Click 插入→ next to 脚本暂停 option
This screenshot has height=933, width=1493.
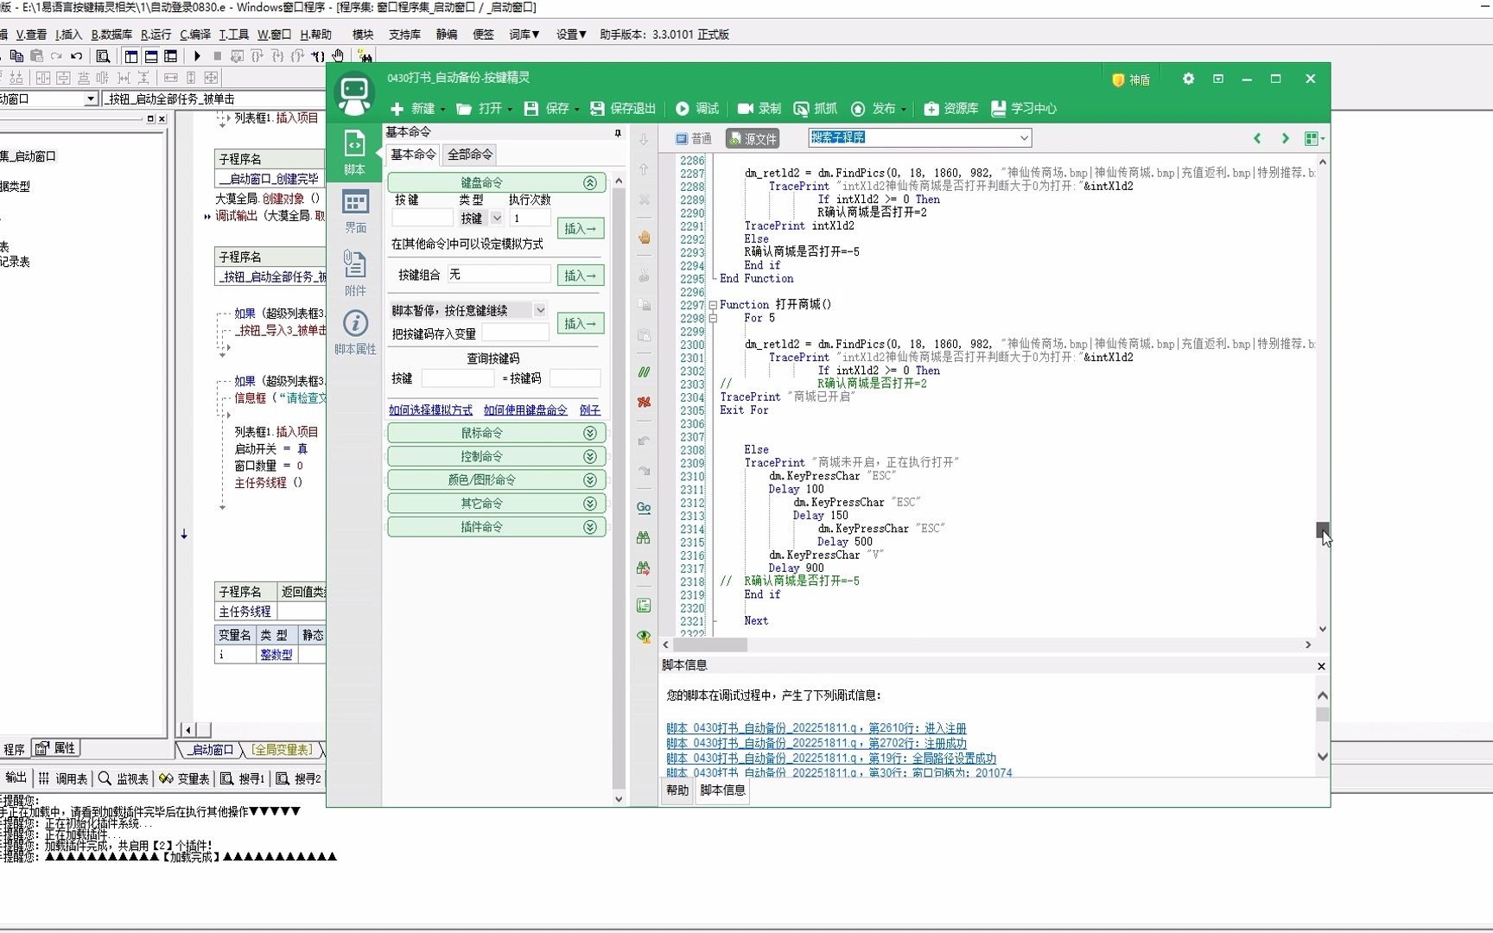[581, 324]
